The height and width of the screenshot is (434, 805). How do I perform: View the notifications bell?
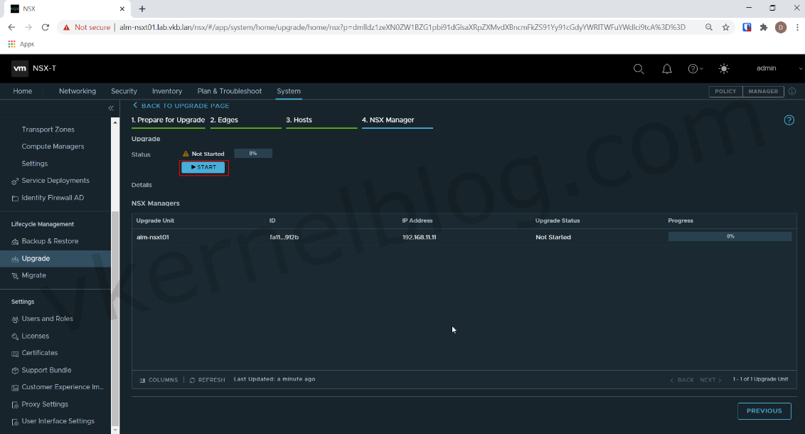666,68
